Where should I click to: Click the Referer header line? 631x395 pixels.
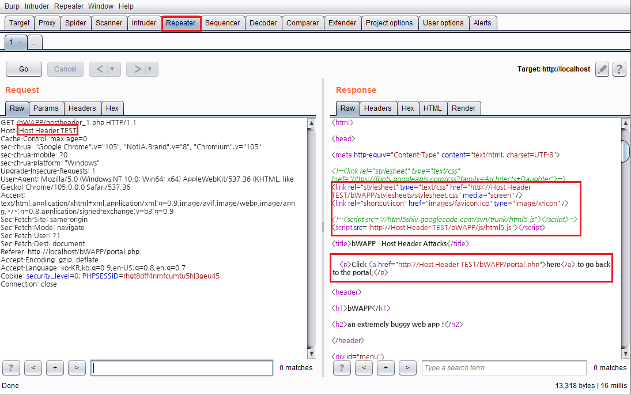(x=70, y=251)
